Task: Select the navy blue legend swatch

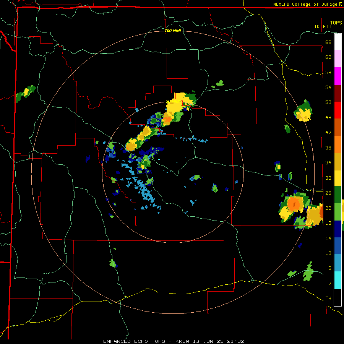Action: click(338, 229)
